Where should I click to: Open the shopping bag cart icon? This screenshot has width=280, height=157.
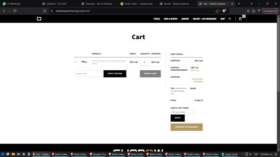pyautogui.click(x=240, y=19)
